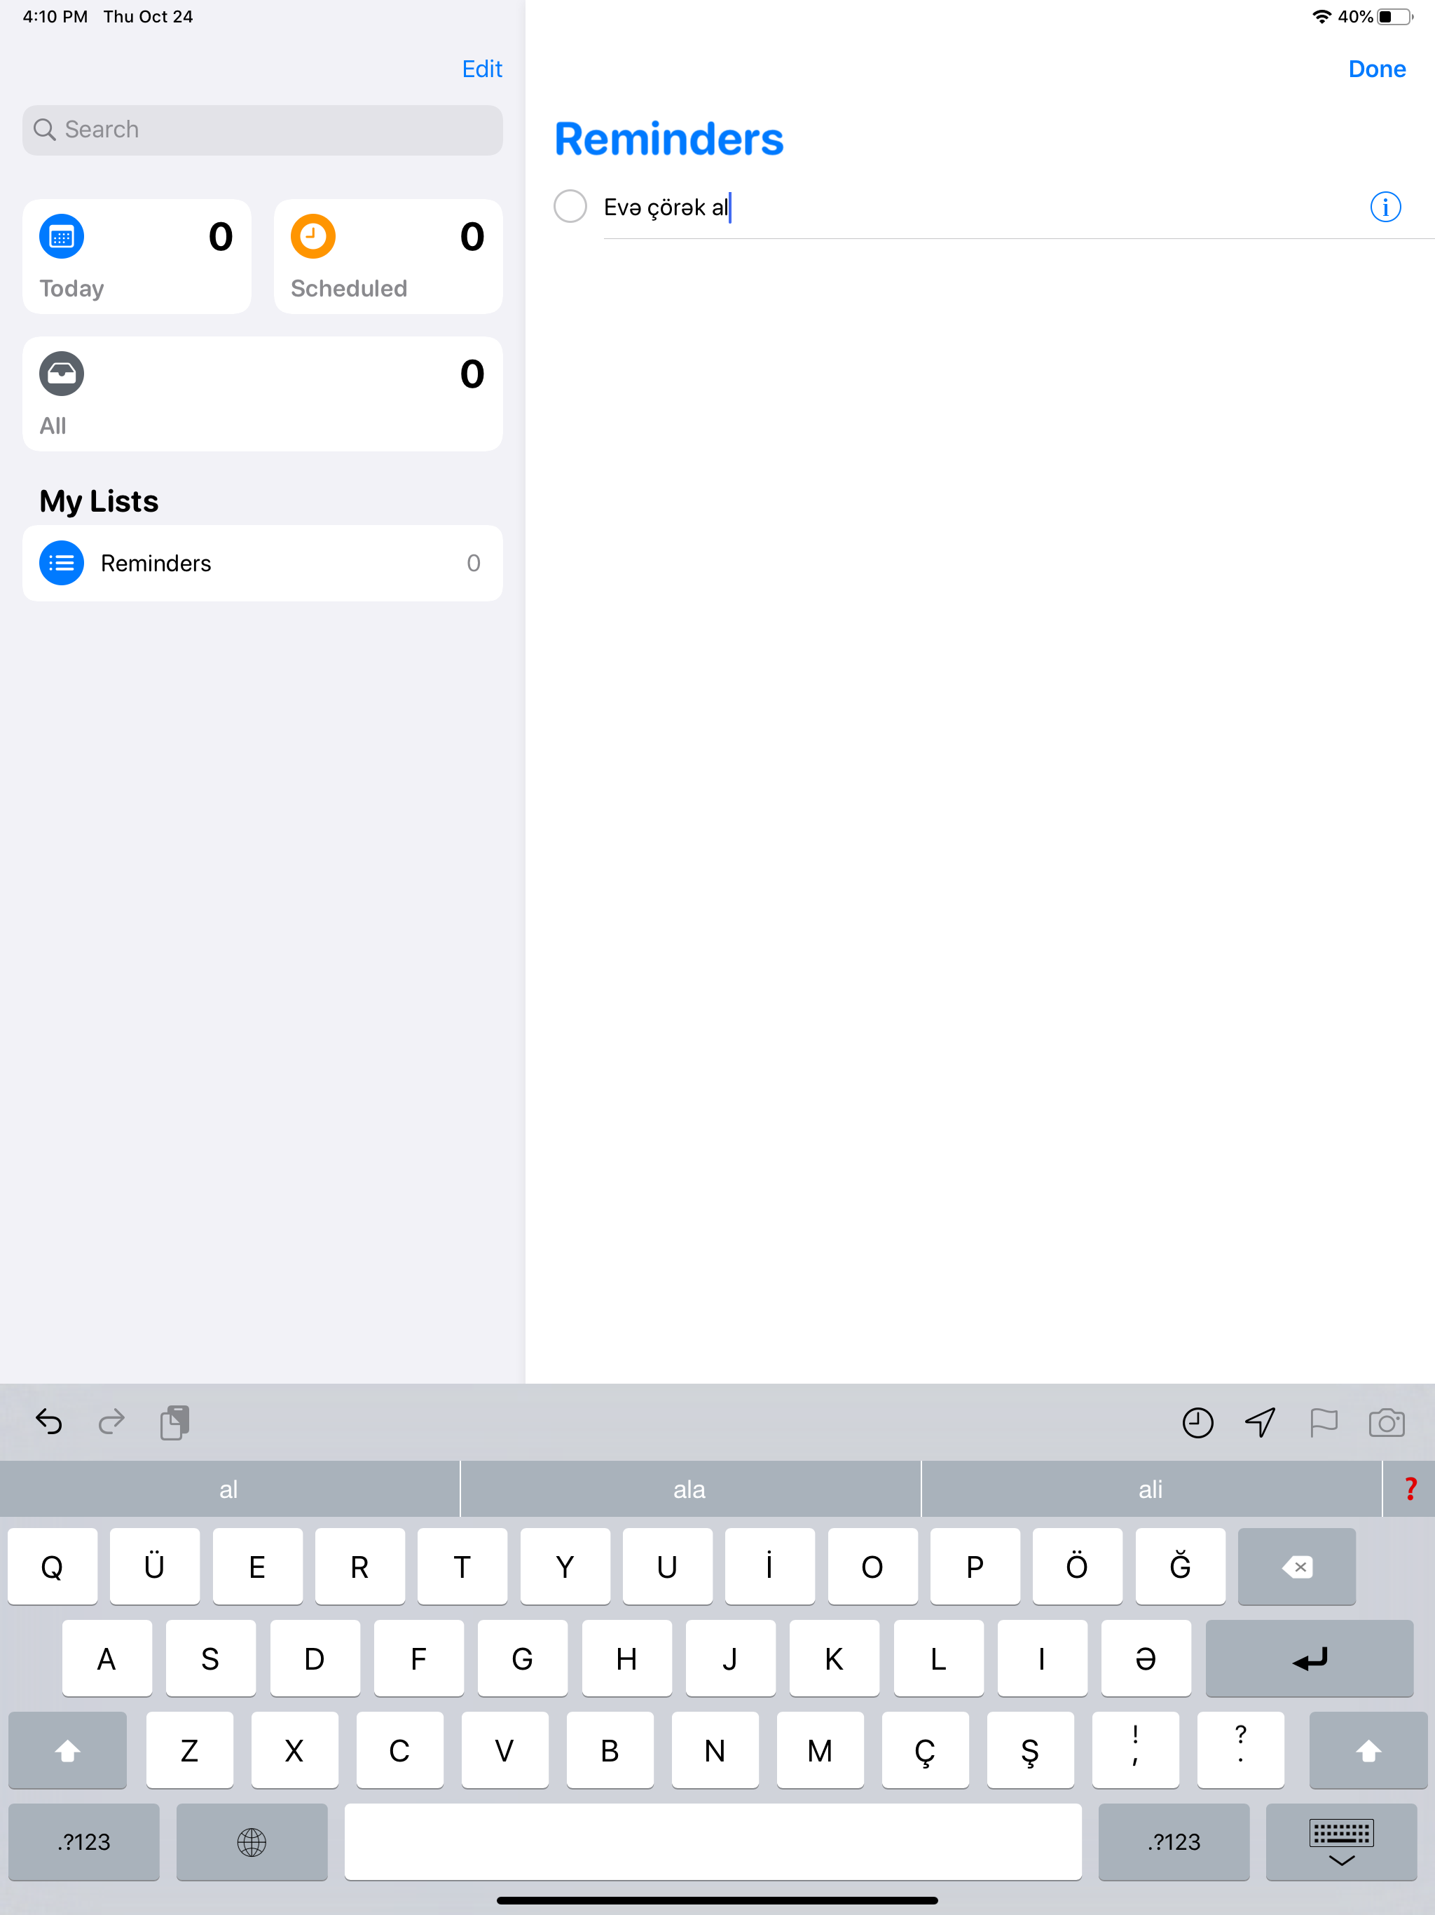Tap the Ö key

point(1078,1566)
